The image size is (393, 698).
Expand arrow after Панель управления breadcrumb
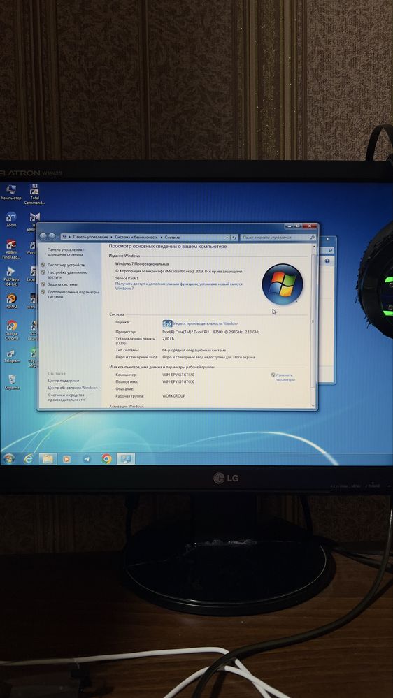[x=111, y=238]
